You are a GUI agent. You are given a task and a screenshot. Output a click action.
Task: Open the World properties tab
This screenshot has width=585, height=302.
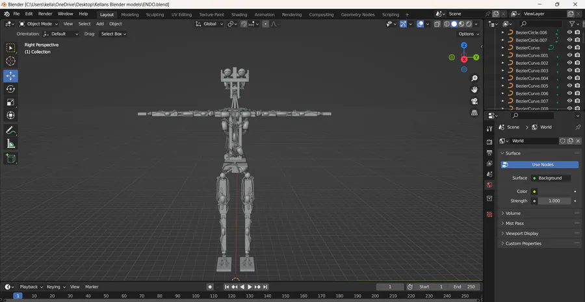pos(489,184)
